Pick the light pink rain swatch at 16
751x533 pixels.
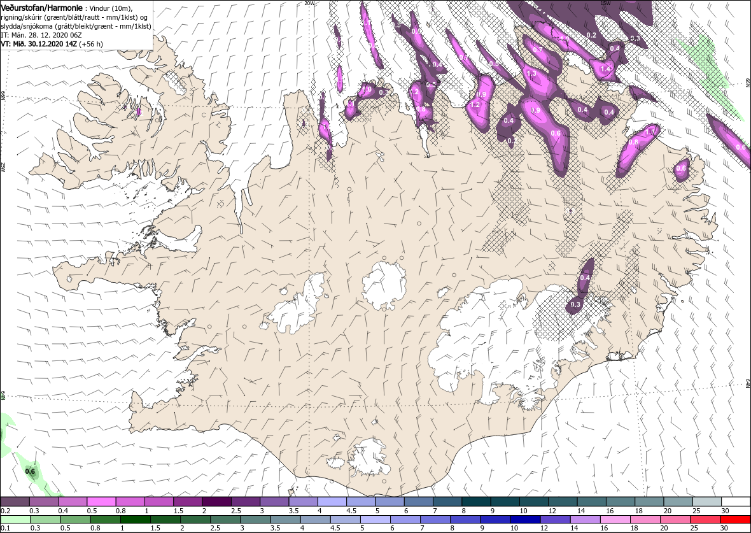click(615, 520)
